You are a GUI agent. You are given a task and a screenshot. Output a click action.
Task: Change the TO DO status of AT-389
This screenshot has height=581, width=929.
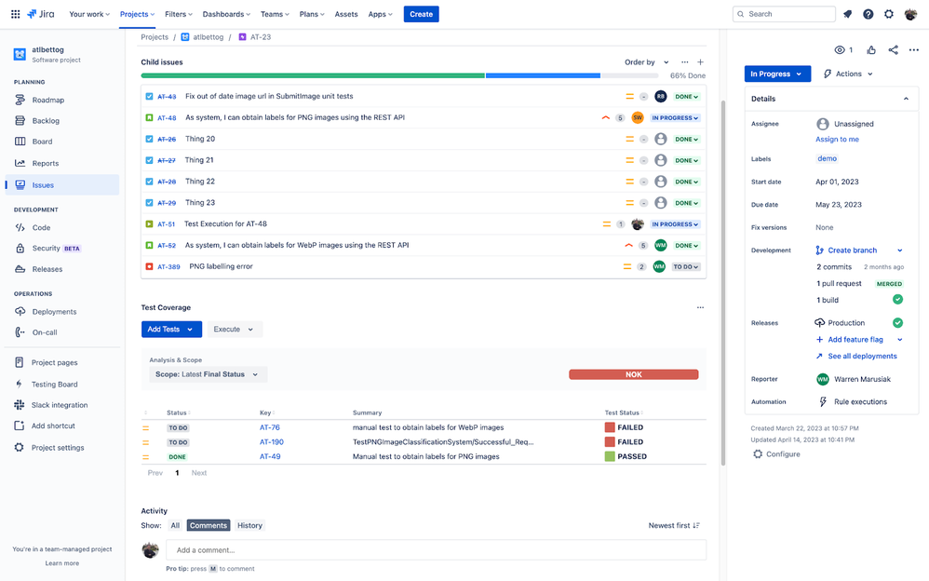point(685,267)
